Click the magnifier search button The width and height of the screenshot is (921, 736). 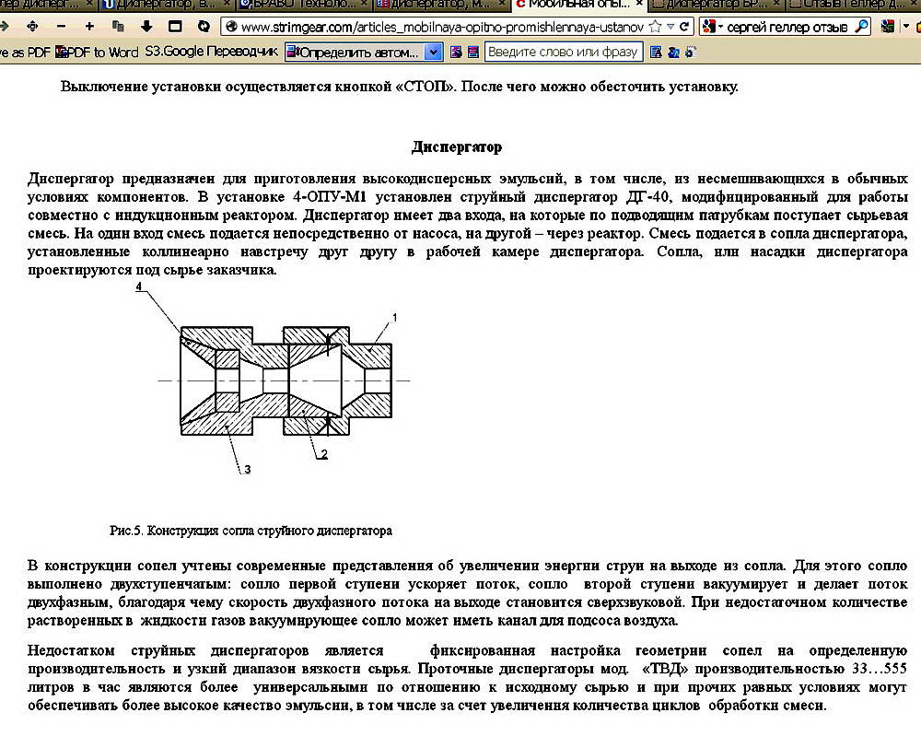pos(861,27)
